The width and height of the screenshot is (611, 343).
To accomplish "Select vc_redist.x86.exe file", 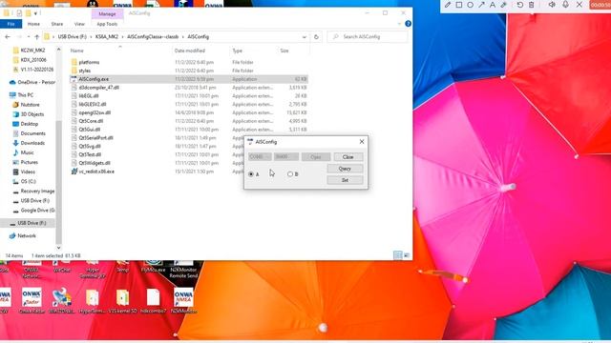I will click(x=96, y=171).
